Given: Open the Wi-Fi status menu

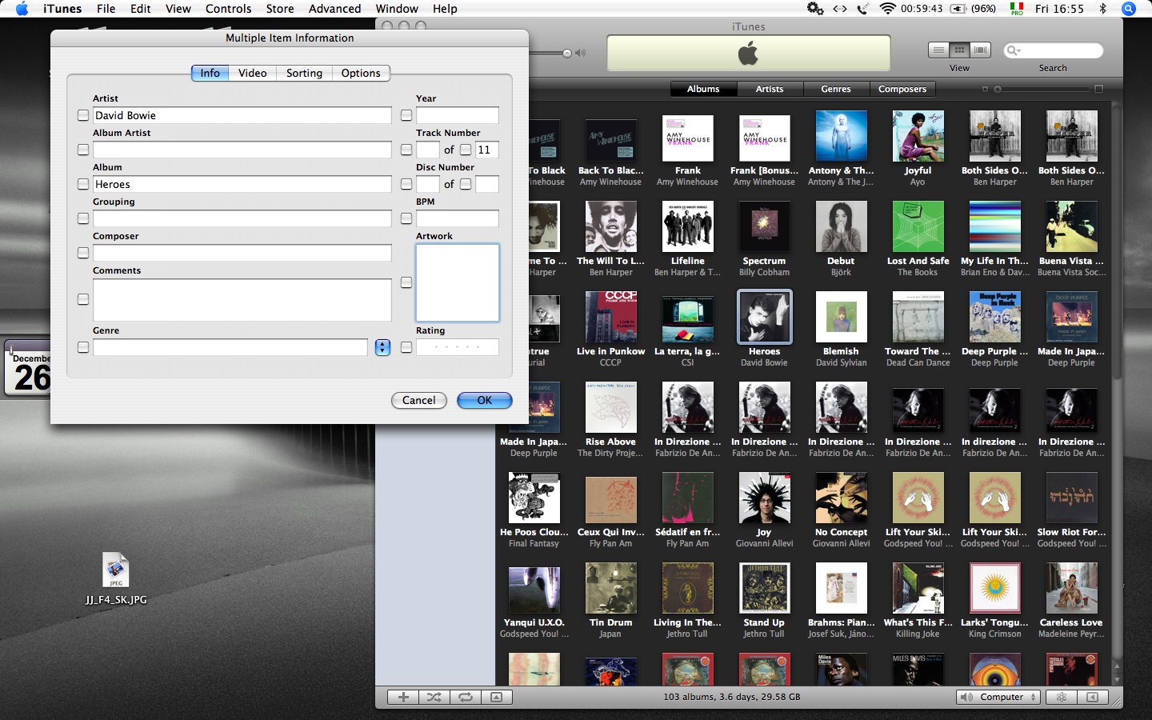Looking at the screenshot, I should [887, 9].
